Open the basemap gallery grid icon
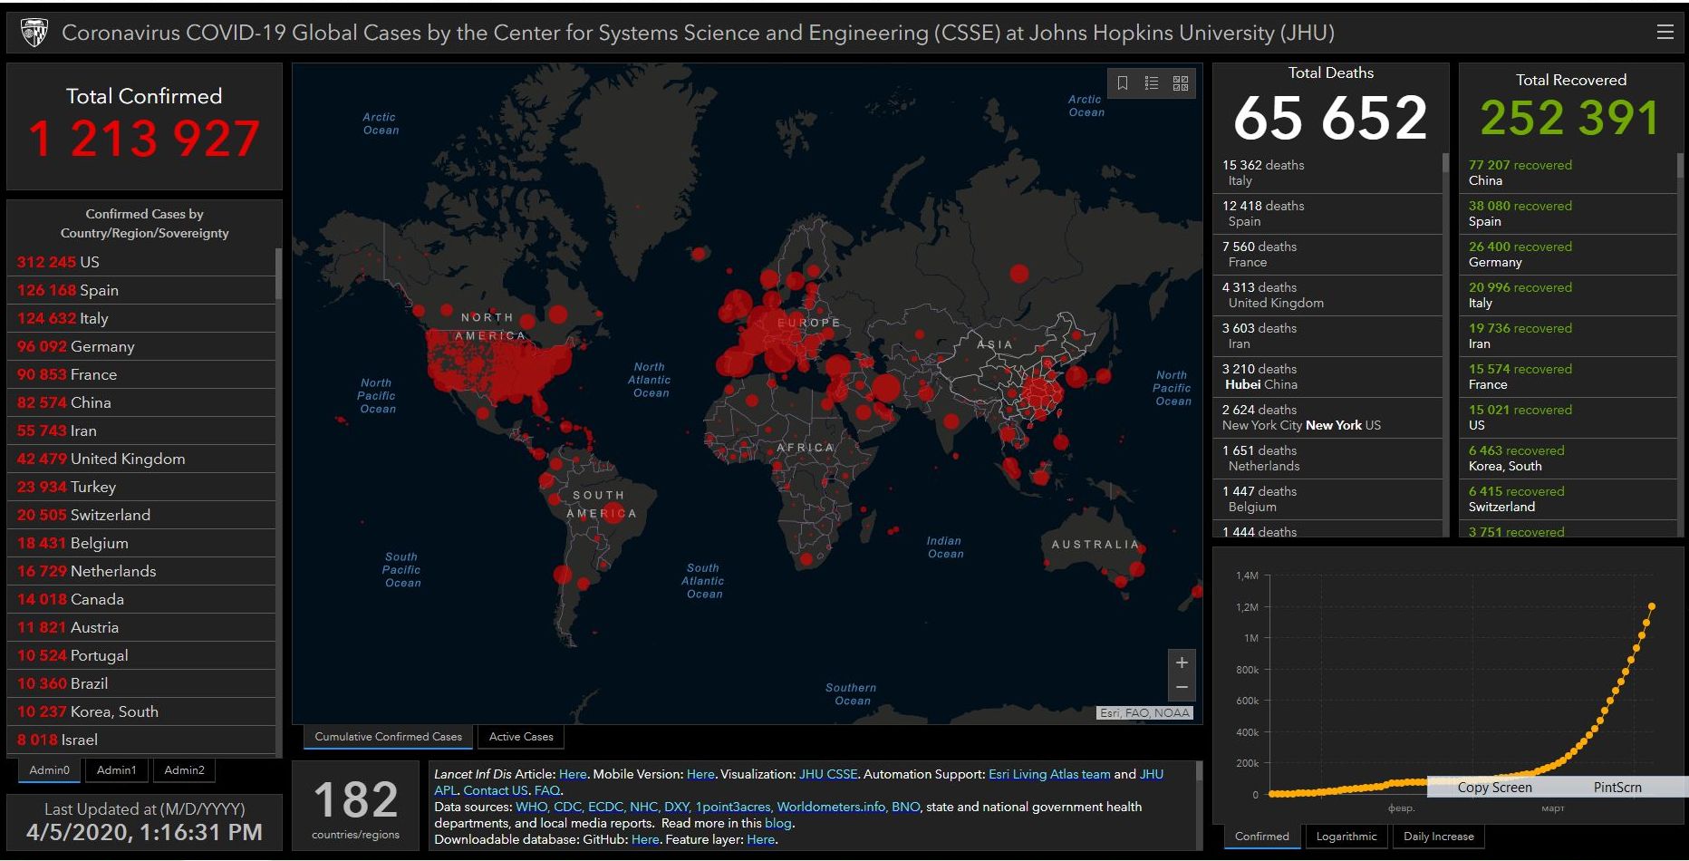 click(x=1181, y=83)
